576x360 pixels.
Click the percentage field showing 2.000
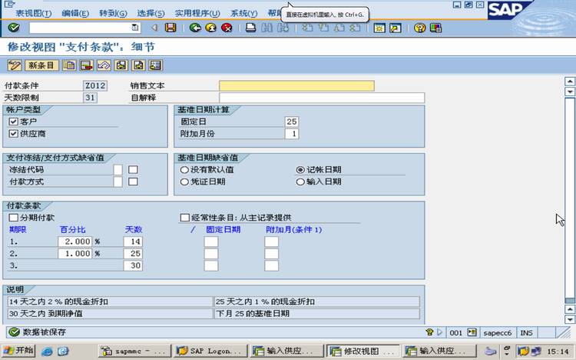(x=75, y=242)
